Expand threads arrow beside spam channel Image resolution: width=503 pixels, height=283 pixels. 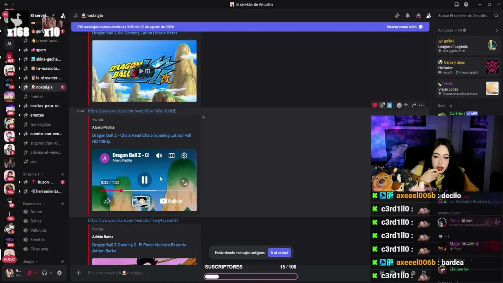[19, 50]
